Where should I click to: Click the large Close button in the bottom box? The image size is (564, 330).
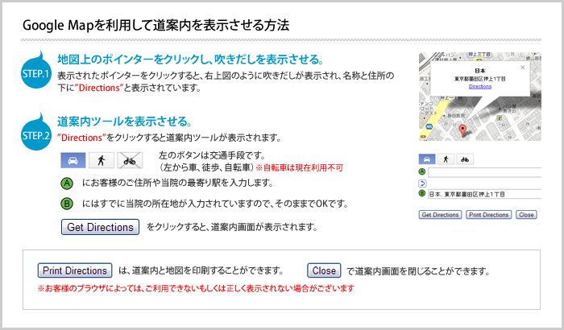click(x=324, y=270)
